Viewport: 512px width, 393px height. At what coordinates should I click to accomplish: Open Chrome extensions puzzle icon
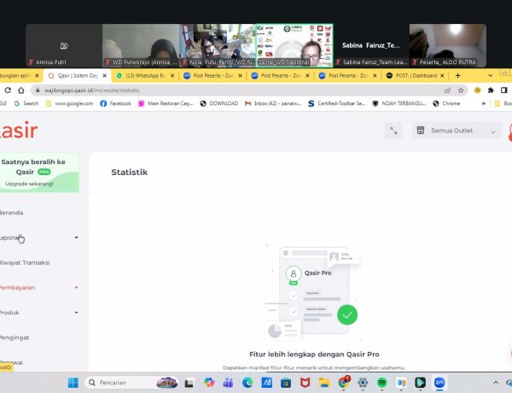pos(491,91)
